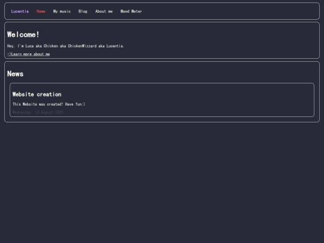Click 'This Website was created! Have fun:)' text
The width and height of the screenshot is (324, 243).
tap(49, 104)
